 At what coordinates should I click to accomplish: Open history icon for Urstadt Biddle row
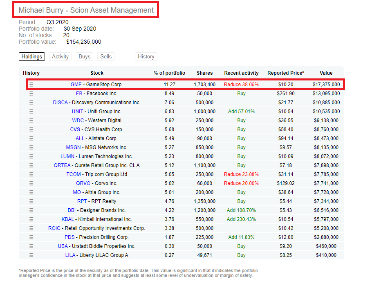click(x=31, y=247)
